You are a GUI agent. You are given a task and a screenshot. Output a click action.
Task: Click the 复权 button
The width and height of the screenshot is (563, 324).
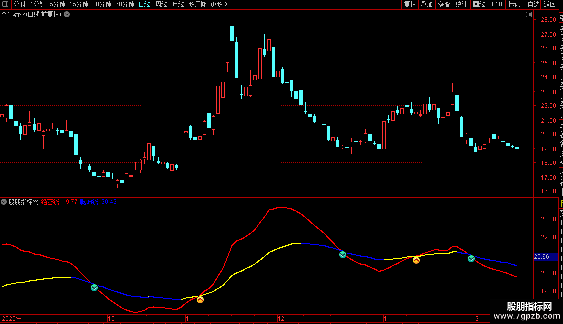pyautogui.click(x=410, y=4)
